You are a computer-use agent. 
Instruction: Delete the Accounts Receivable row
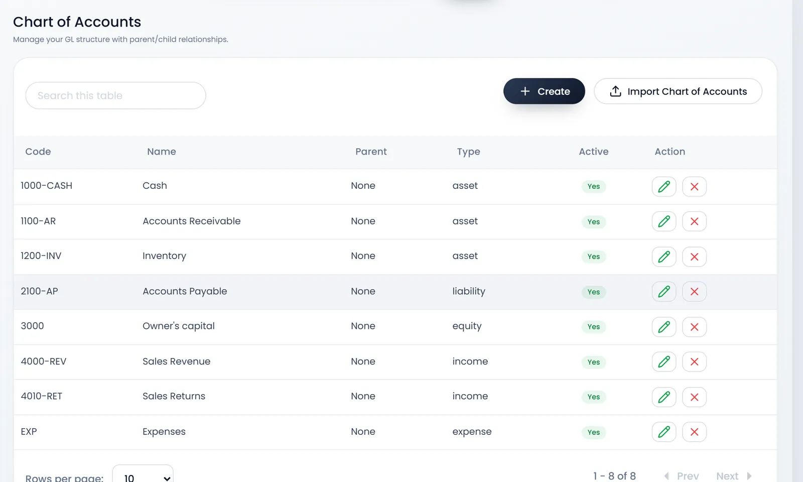pyautogui.click(x=695, y=221)
